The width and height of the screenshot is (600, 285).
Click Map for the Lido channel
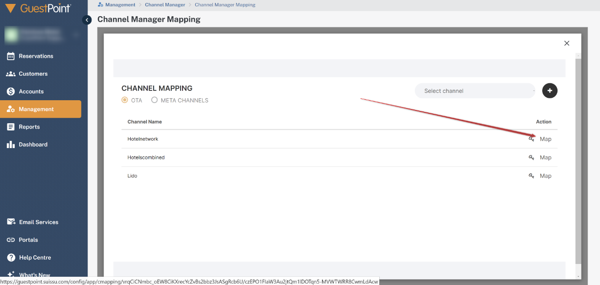[x=545, y=176]
